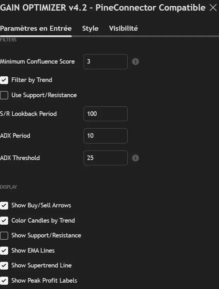This screenshot has height=289, width=219.
Task: Uncheck Show EMA Lines
Action: pos(5,250)
